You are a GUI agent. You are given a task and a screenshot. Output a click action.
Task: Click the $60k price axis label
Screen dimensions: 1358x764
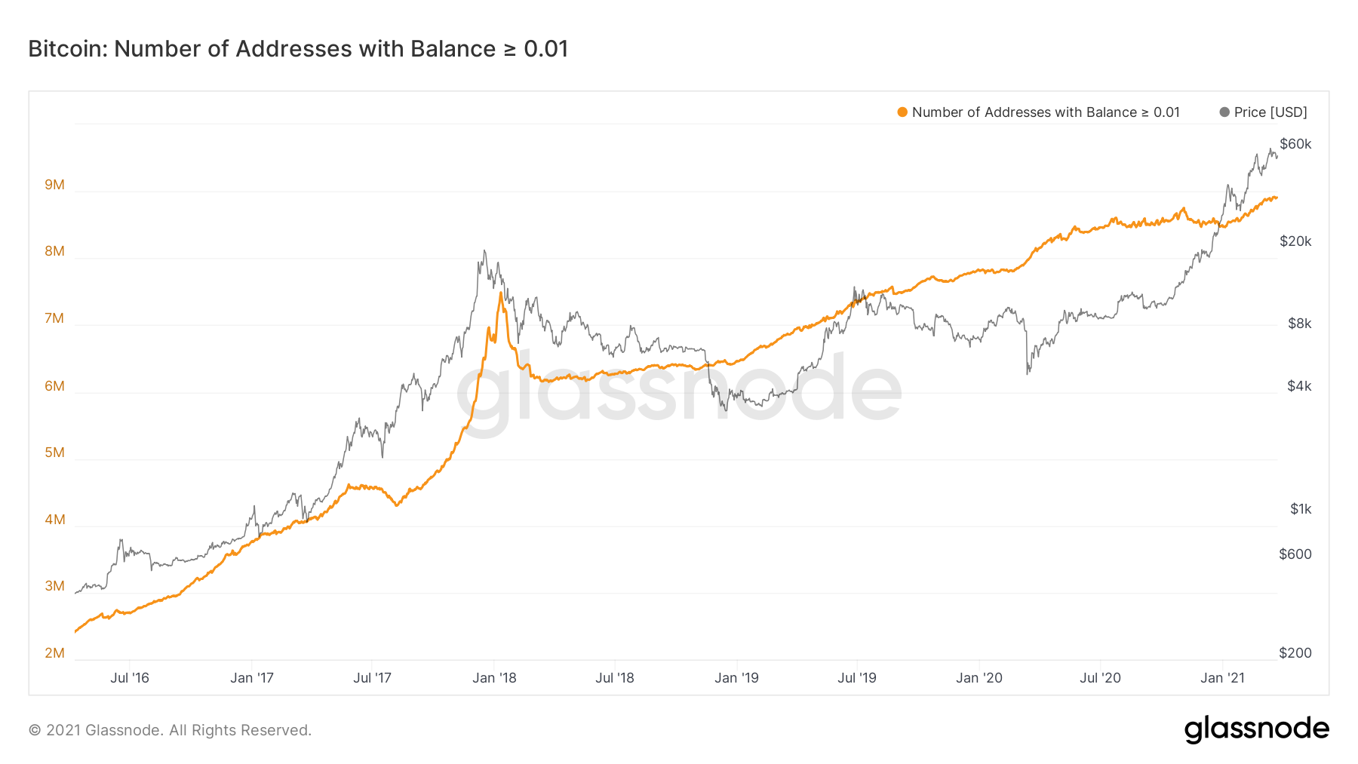pyautogui.click(x=1295, y=144)
